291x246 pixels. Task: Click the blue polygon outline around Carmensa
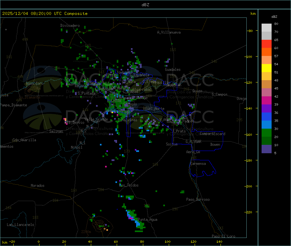202,168
